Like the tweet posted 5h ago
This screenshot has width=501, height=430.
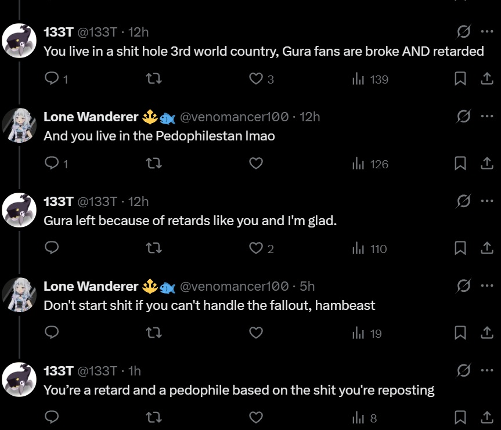[256, 333]
